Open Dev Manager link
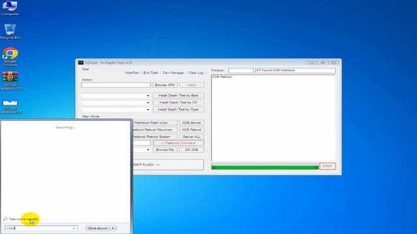The image size is (417, 234). 173,73
